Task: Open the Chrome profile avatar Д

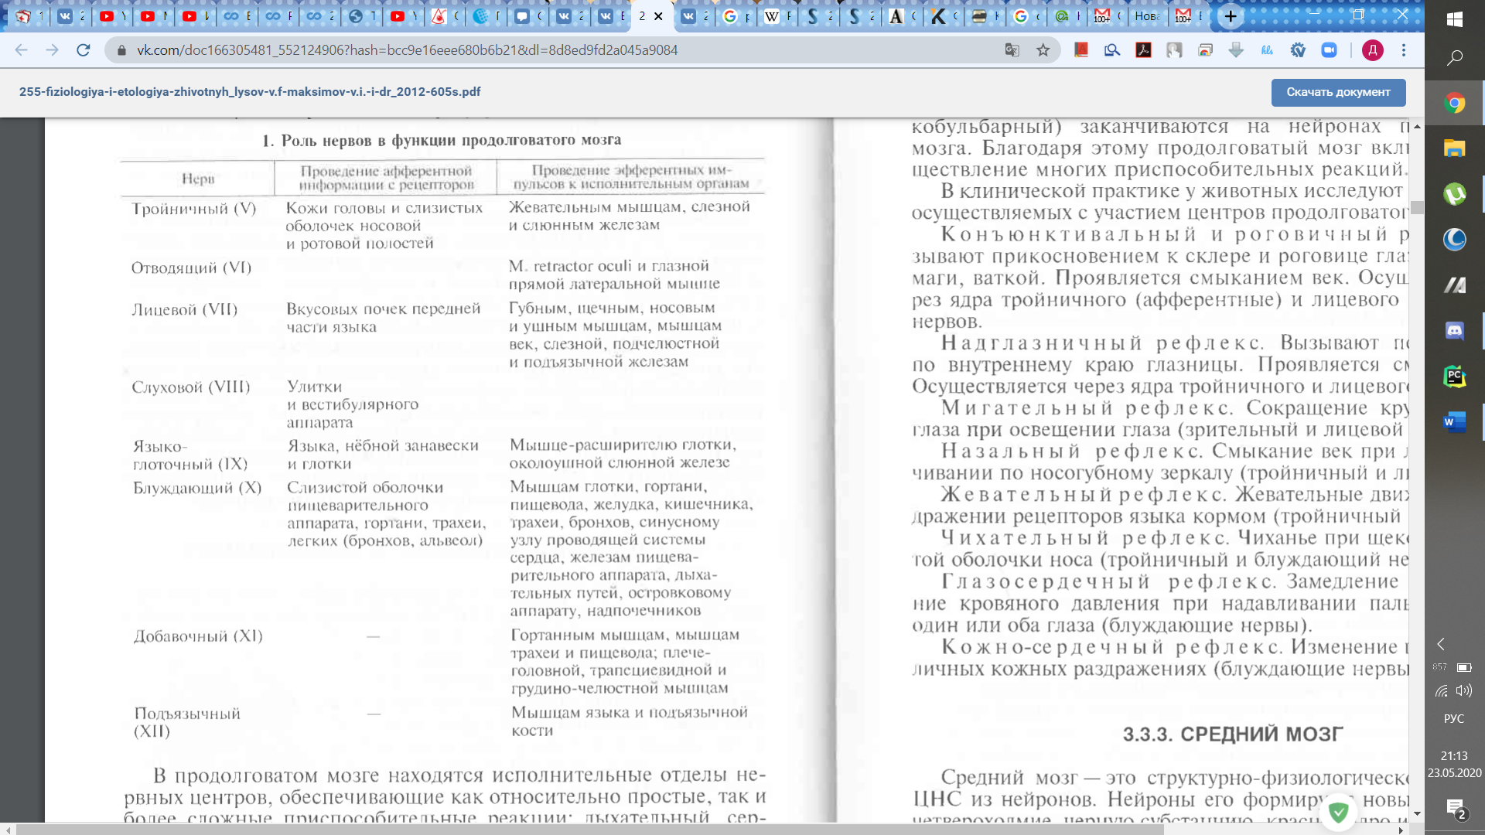Action: pos(1373,50)
